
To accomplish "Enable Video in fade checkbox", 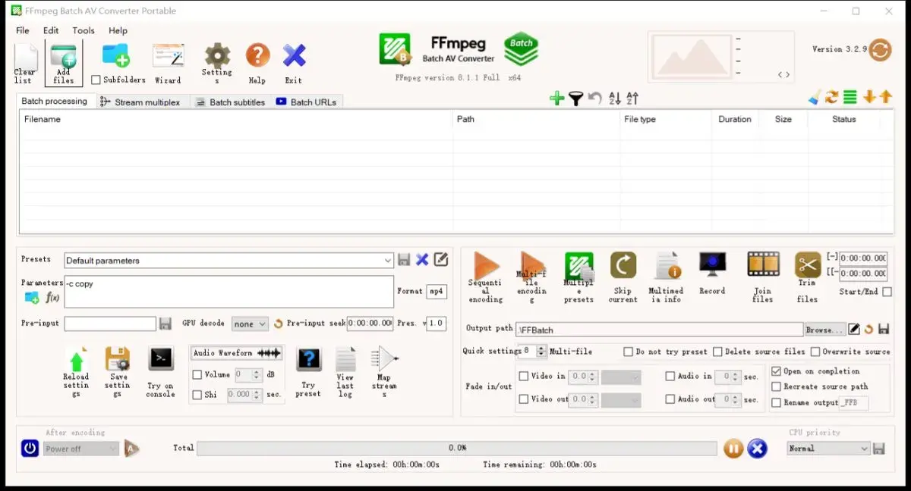I will (524, 376).
